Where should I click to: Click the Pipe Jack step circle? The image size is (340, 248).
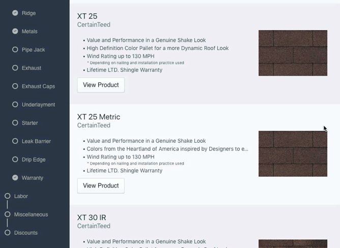pyautogui.click(x=15, y=50)
